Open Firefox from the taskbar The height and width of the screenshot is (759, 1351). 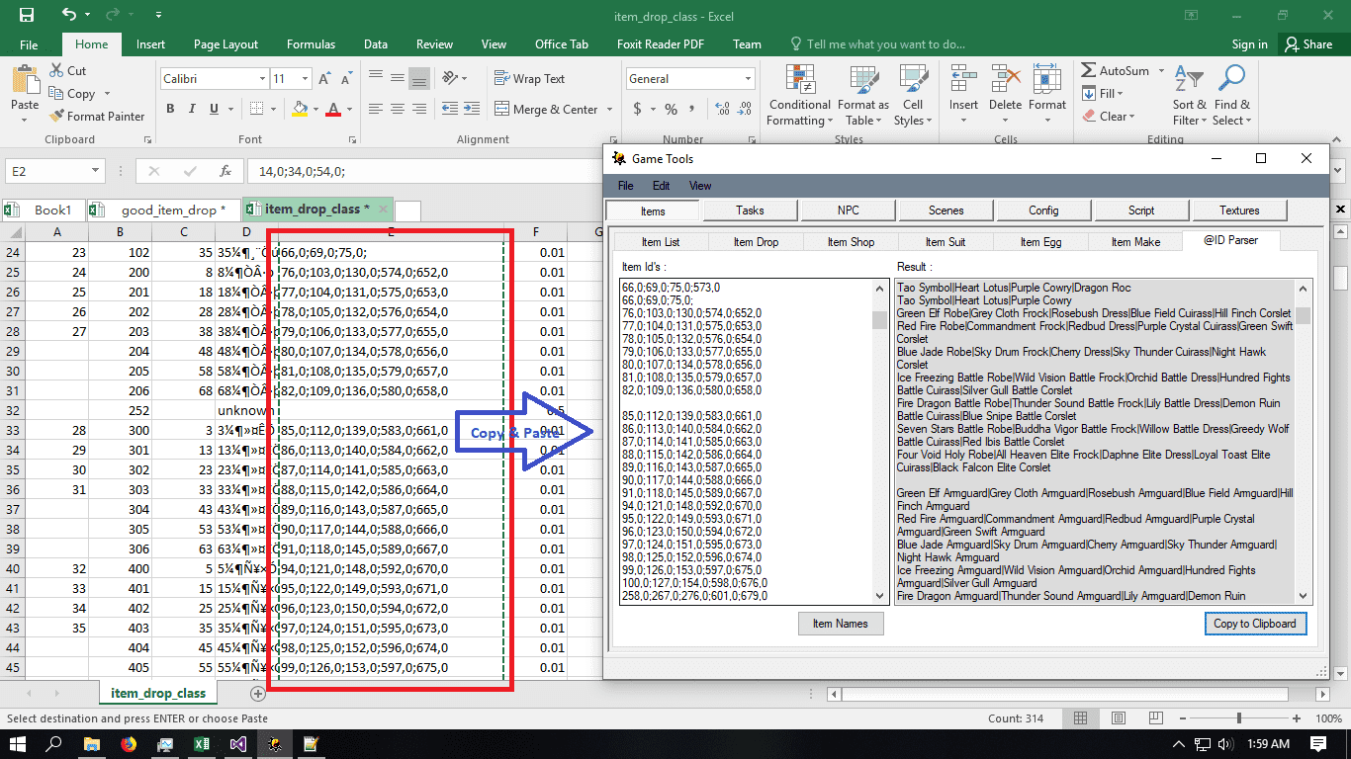click(x=129, y=744)
